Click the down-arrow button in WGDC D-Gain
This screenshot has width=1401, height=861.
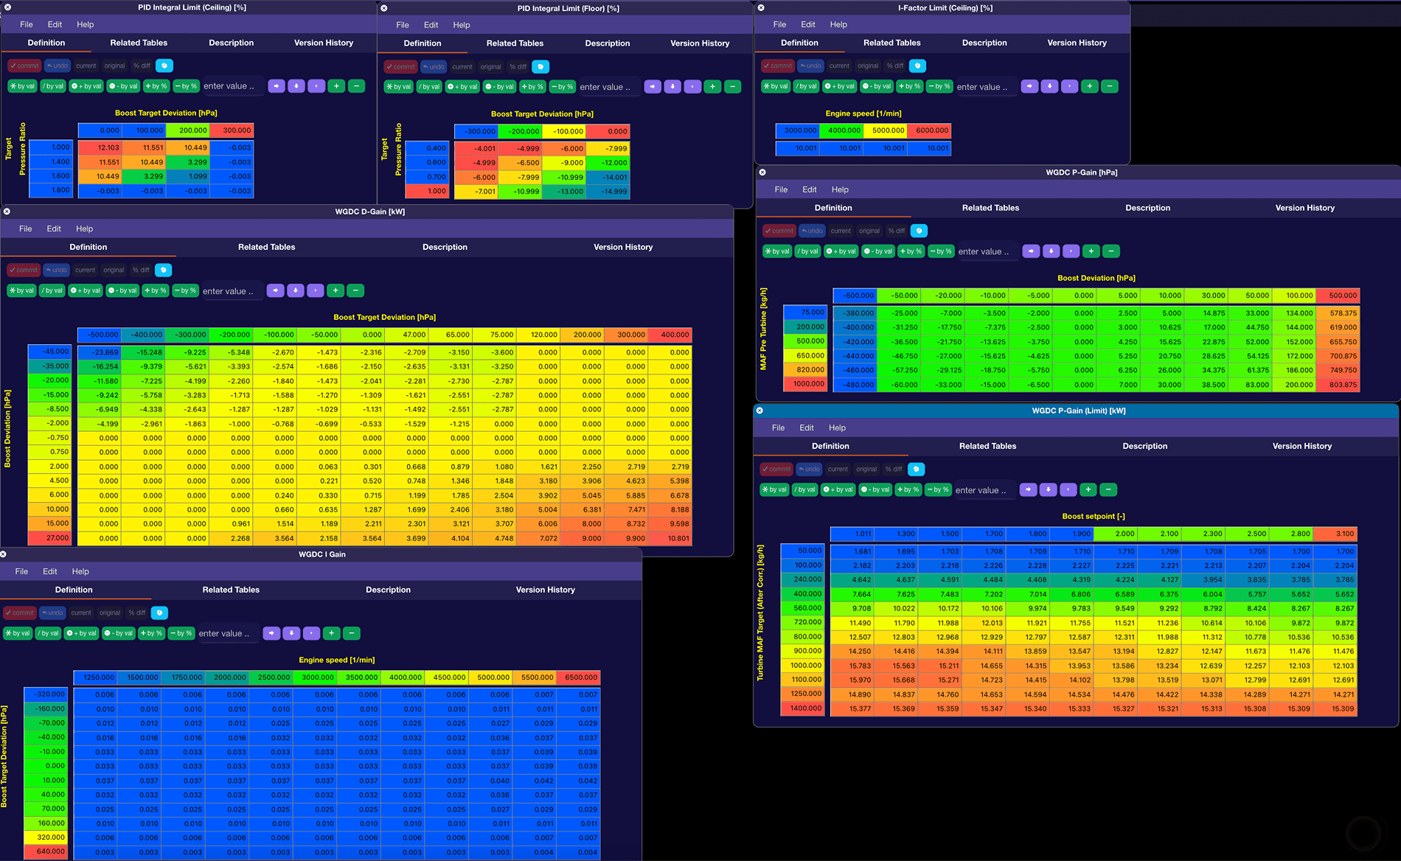click(296, 290)
